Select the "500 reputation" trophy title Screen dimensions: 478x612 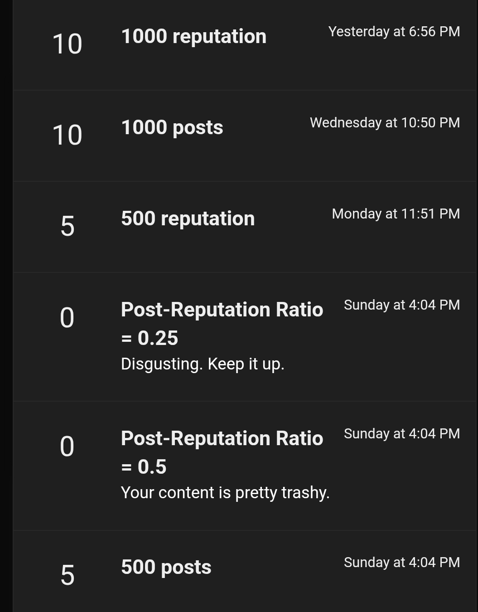(188, 219)
